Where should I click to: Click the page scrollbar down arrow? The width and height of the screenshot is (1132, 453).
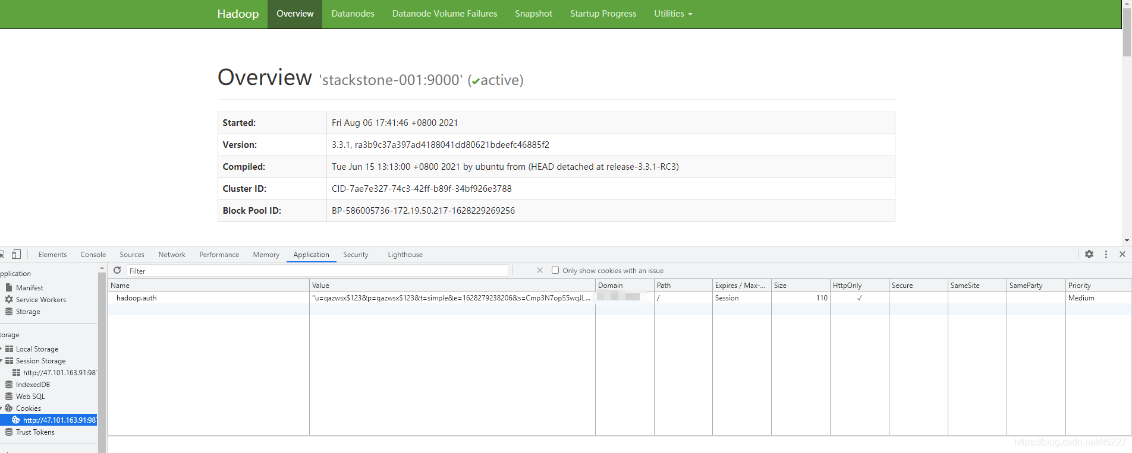click(1127, 241)
